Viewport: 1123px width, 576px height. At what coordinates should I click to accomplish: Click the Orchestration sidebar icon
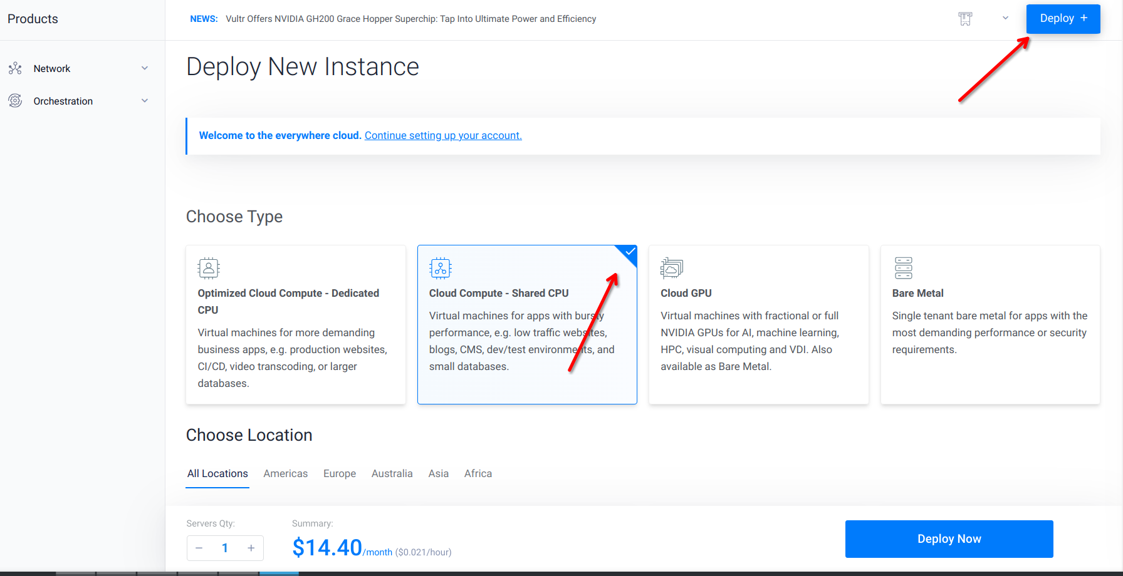(x=15, y=101)
